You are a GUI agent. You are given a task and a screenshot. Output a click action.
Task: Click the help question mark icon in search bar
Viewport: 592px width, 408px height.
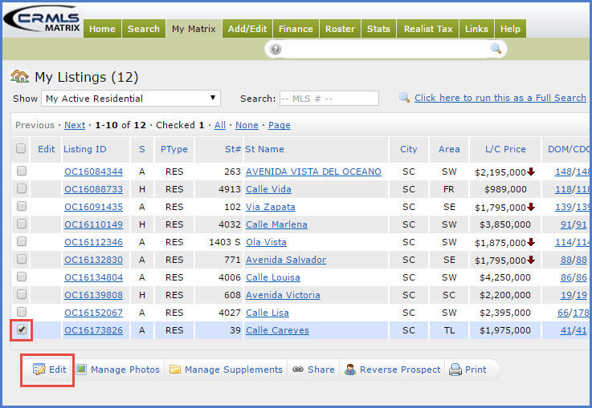click(276, 49)
